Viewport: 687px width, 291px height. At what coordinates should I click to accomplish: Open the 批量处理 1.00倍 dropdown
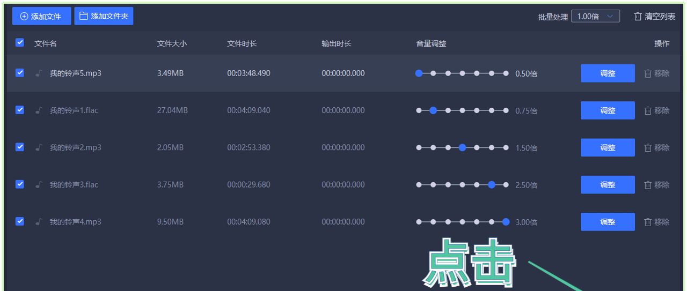pyautogui.click(x=595, y=17)
